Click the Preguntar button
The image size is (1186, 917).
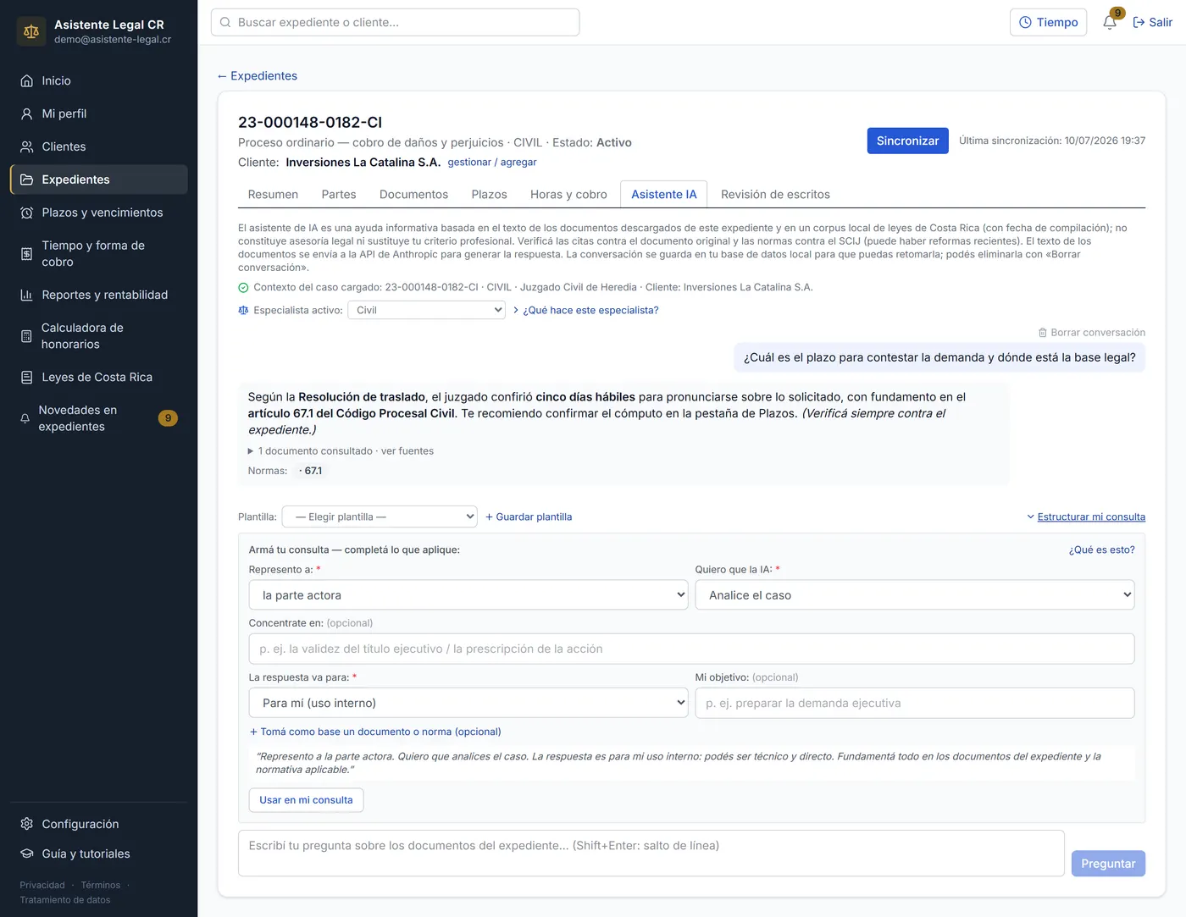1108,864
